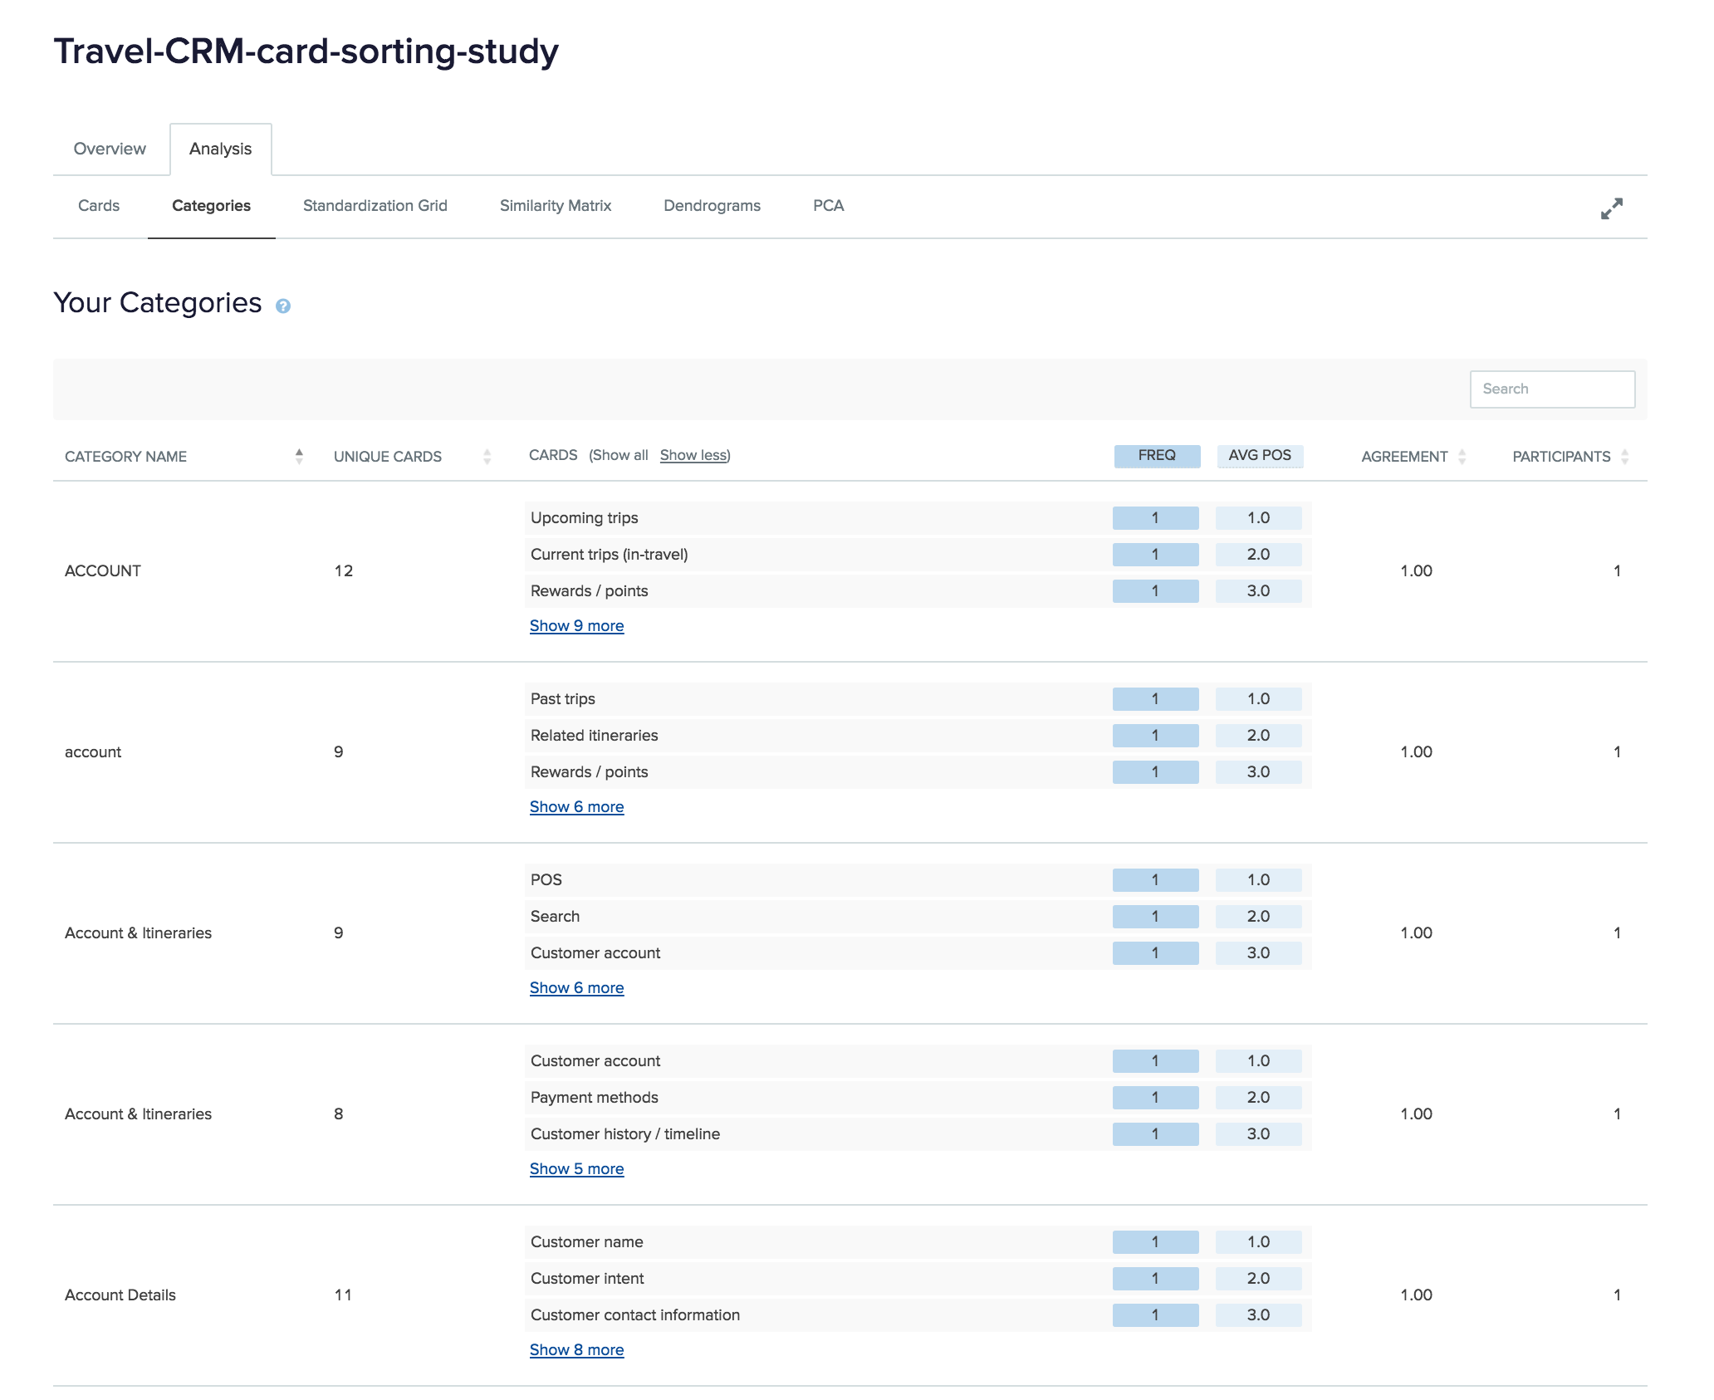
Task: Switch to the Overview tab
Action: 110,149
